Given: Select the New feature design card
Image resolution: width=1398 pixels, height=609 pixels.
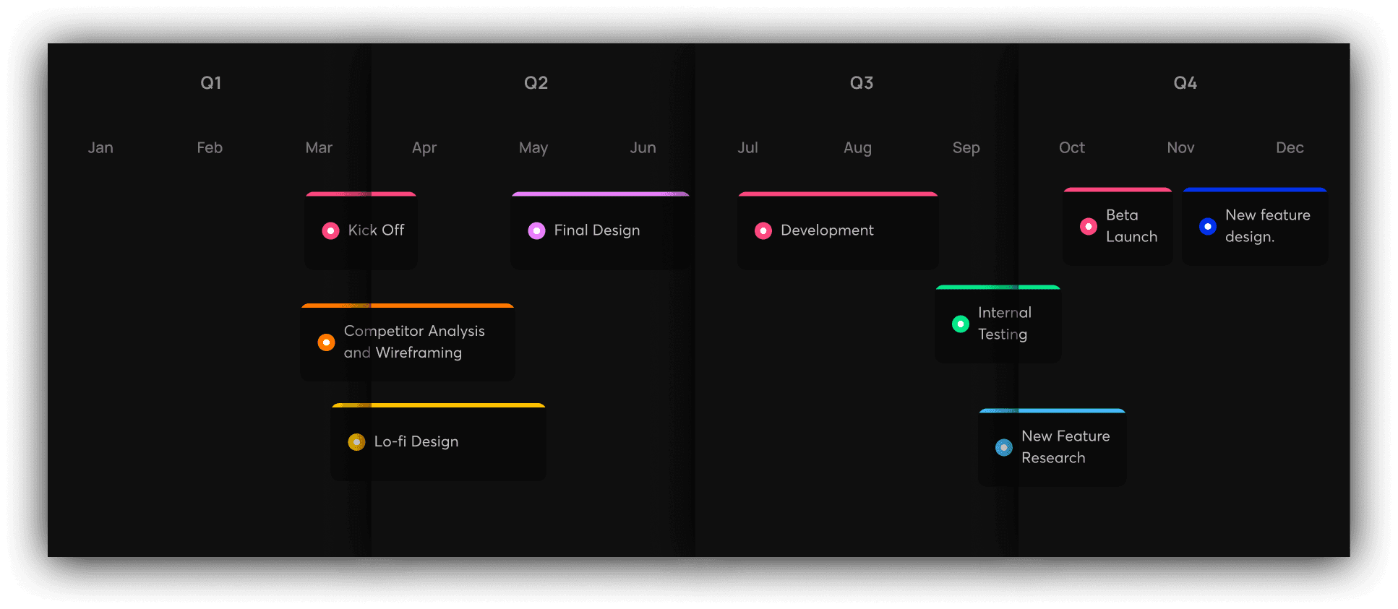Looking at the screenshot, I should coord(1255,226).
